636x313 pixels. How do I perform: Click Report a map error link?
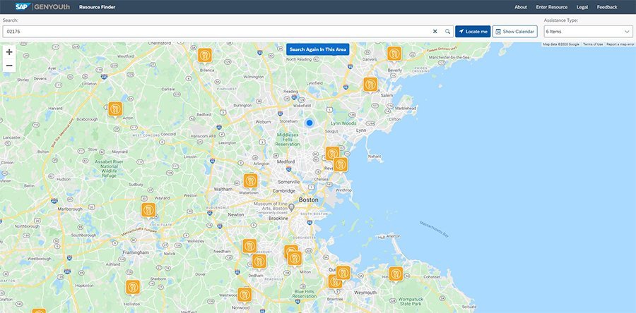620,44
